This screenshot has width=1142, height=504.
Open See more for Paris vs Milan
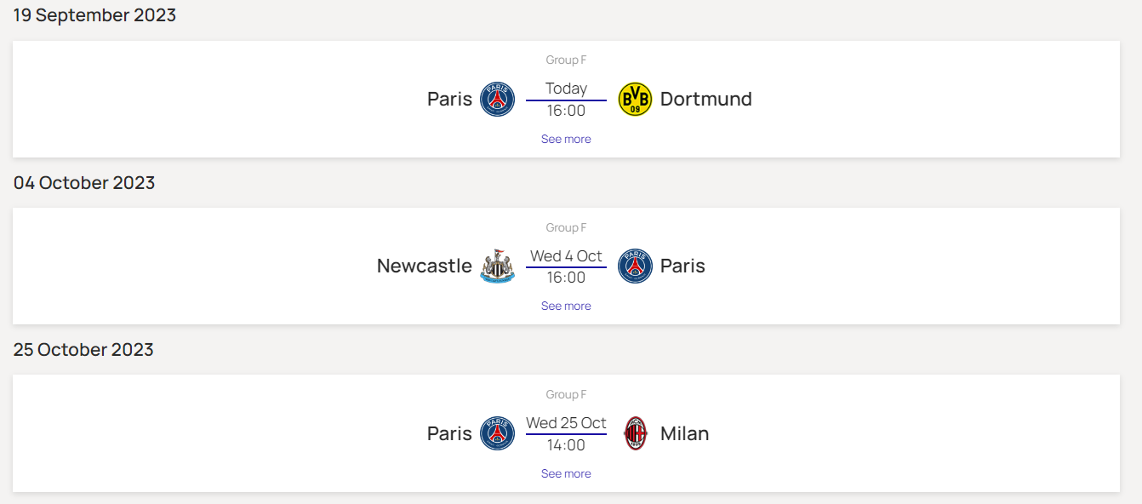coord(566,473)
